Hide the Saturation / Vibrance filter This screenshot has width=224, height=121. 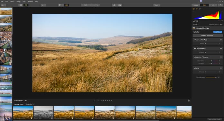(221, 57)
